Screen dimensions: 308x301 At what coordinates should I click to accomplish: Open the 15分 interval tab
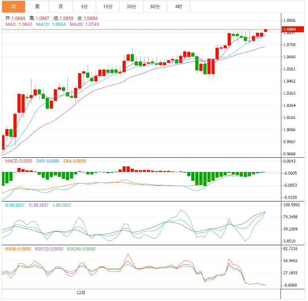pos(108,6)
